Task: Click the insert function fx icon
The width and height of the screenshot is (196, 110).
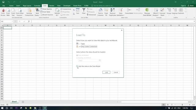Action: 29,21
